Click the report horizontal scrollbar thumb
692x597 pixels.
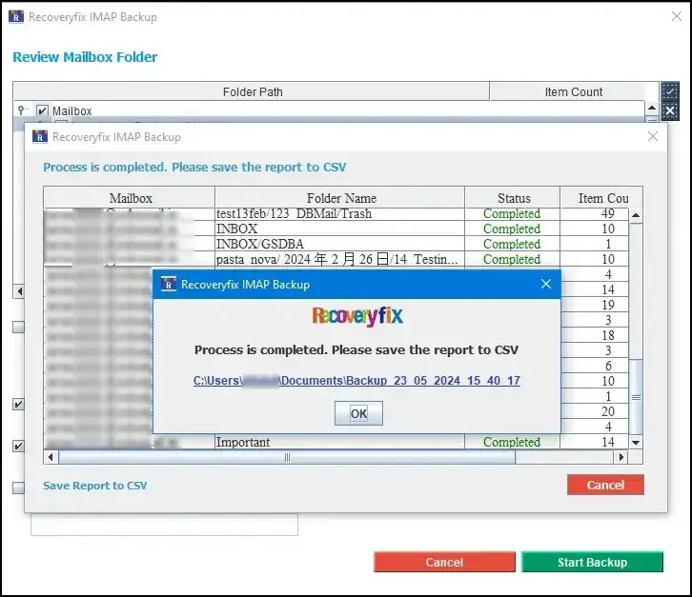[x=287, y=457]
